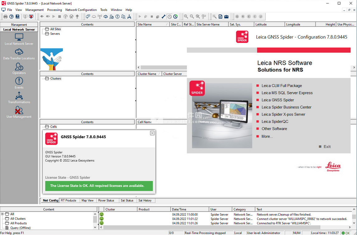Click the message log horizontal scrollbar
This screenshot has width=357, height=235.
pos(212,227)
